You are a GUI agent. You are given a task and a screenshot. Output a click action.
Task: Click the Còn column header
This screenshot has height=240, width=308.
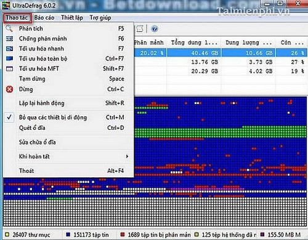tap(292, 42)
